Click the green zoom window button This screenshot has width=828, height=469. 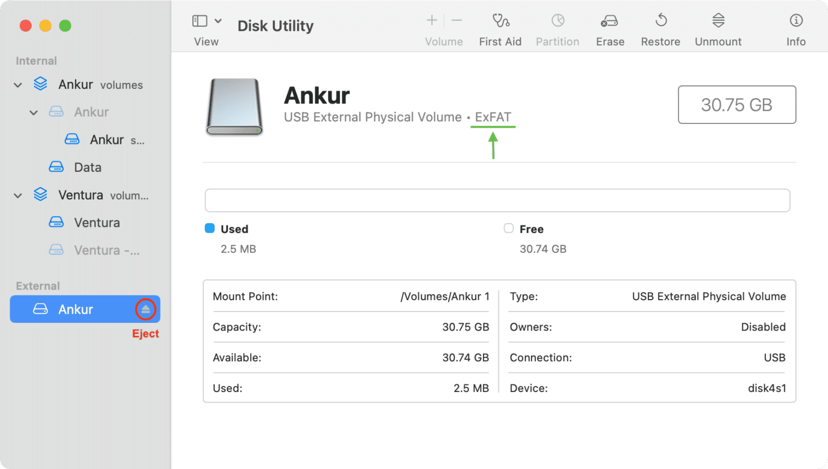[65, 25]
